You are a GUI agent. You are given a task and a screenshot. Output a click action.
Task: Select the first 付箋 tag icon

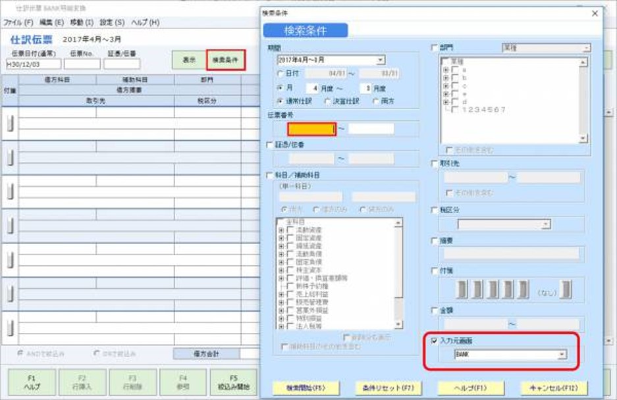click(460, 289)
